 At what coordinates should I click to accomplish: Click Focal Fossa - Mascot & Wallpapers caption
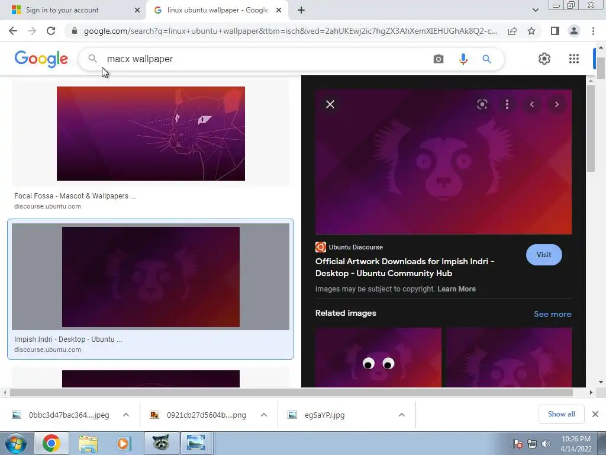coord(75,196)
